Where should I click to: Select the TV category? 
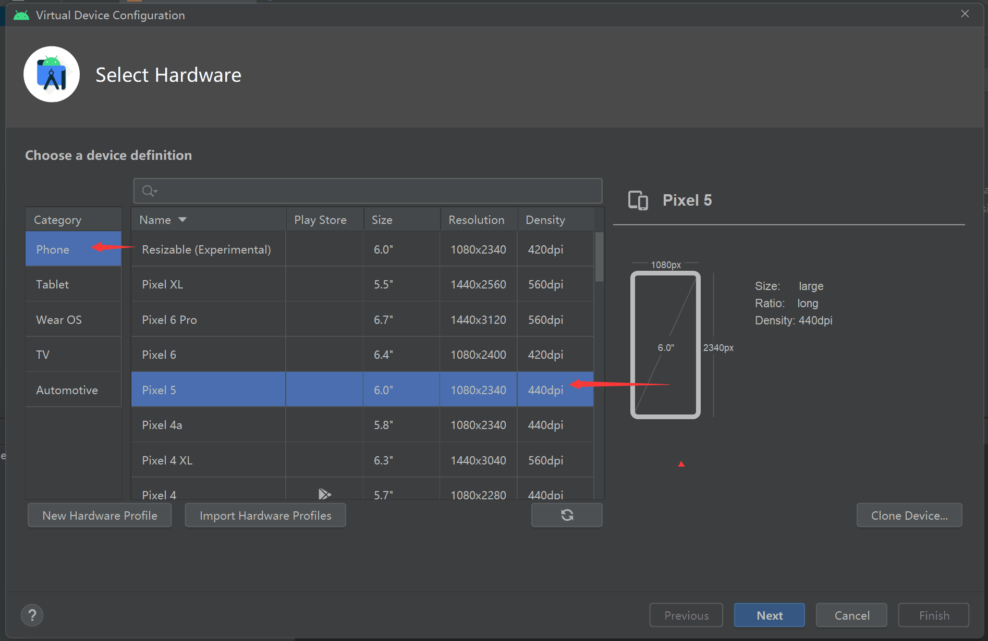point(74,355)
